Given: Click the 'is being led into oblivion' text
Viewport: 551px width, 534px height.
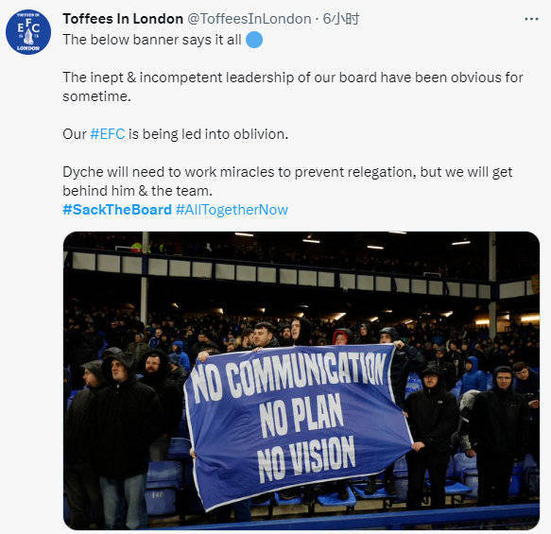Looking at the screenshot, I should tap(208, 134).
